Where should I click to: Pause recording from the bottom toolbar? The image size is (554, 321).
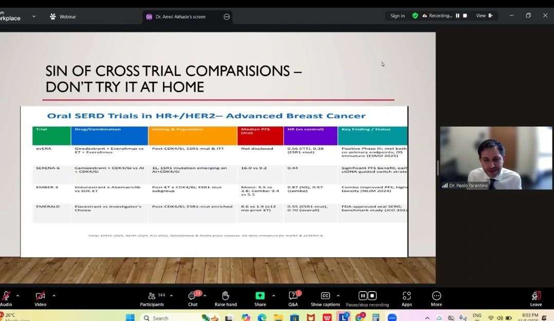coord(363,296)
